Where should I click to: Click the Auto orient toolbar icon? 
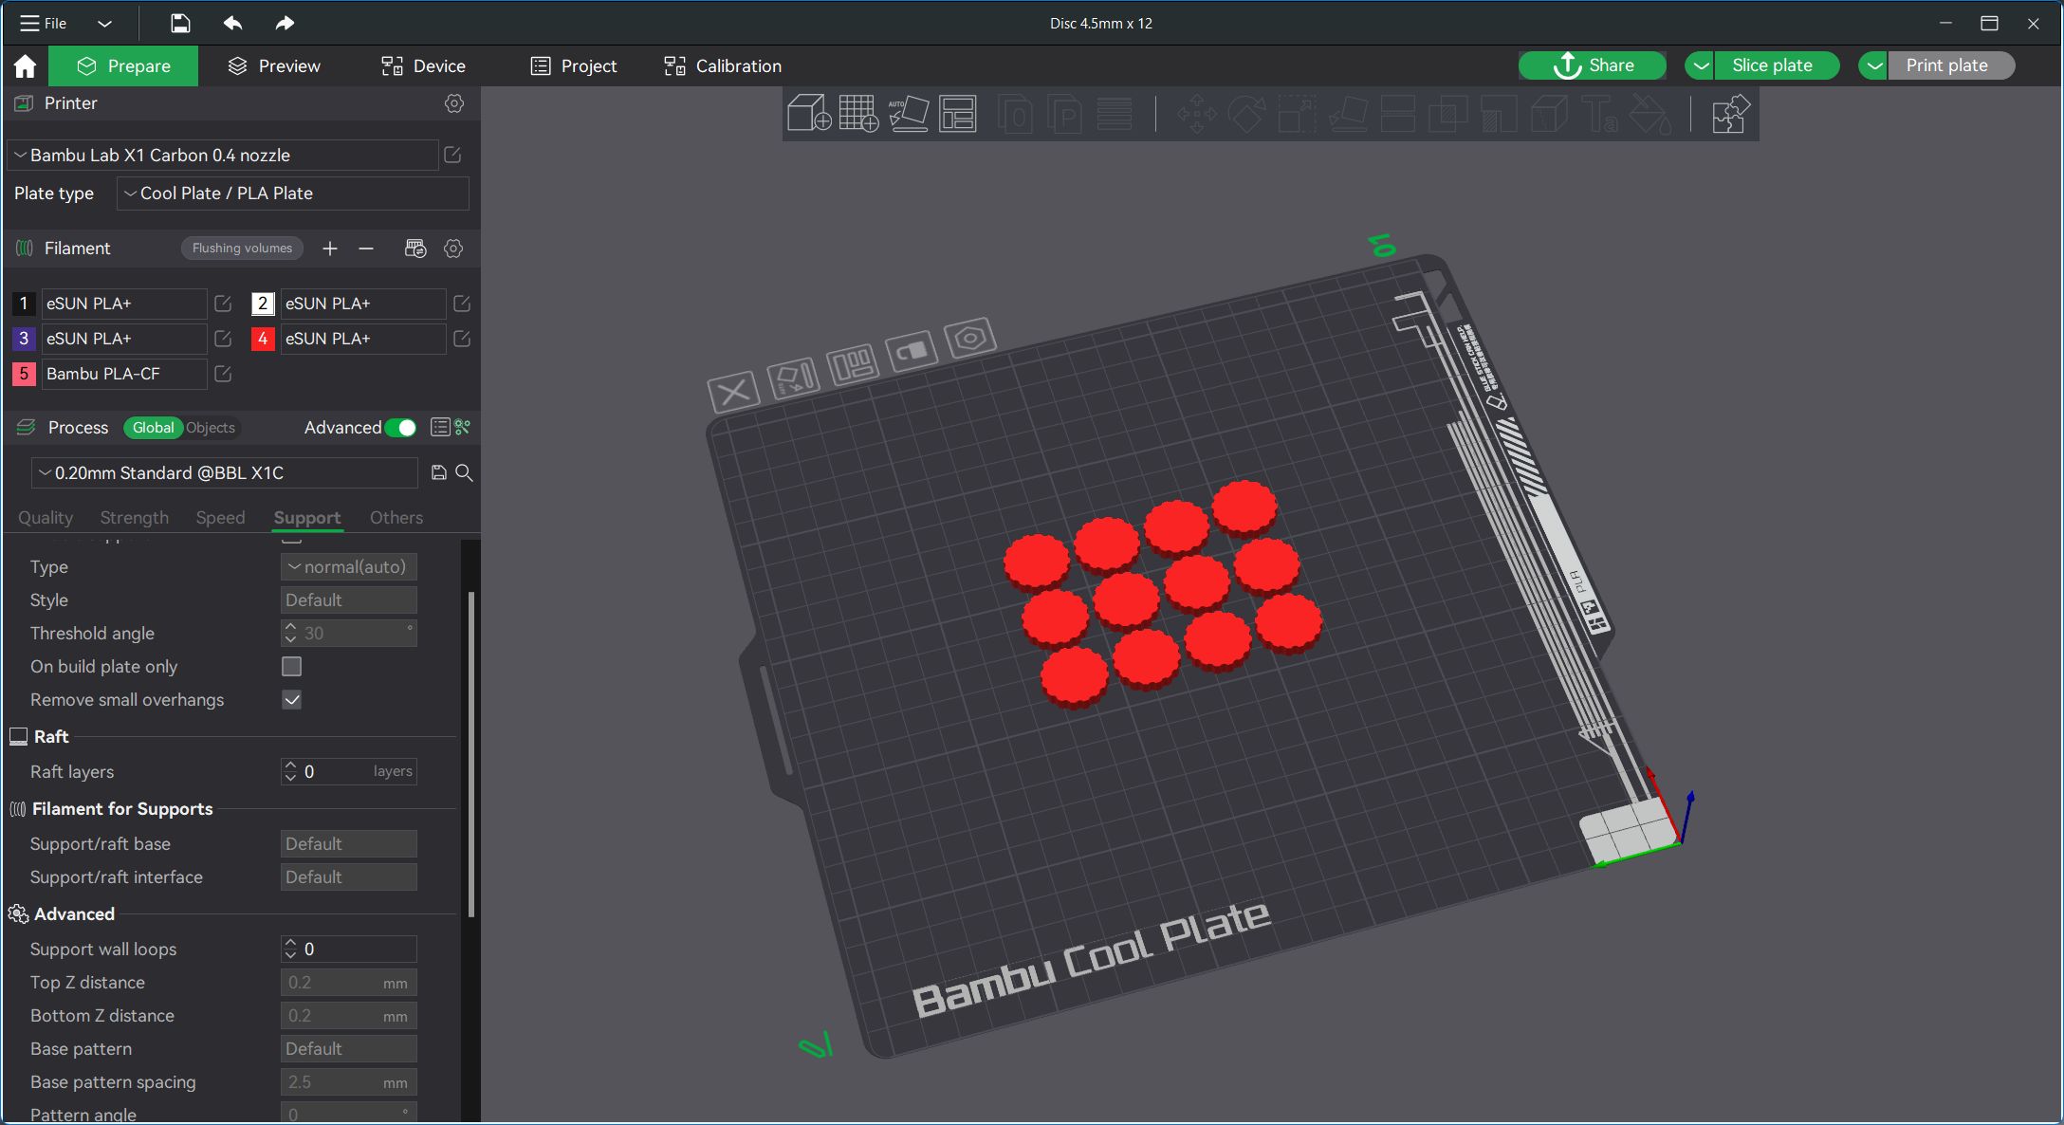pyautogui.click(x=908, y=114)
